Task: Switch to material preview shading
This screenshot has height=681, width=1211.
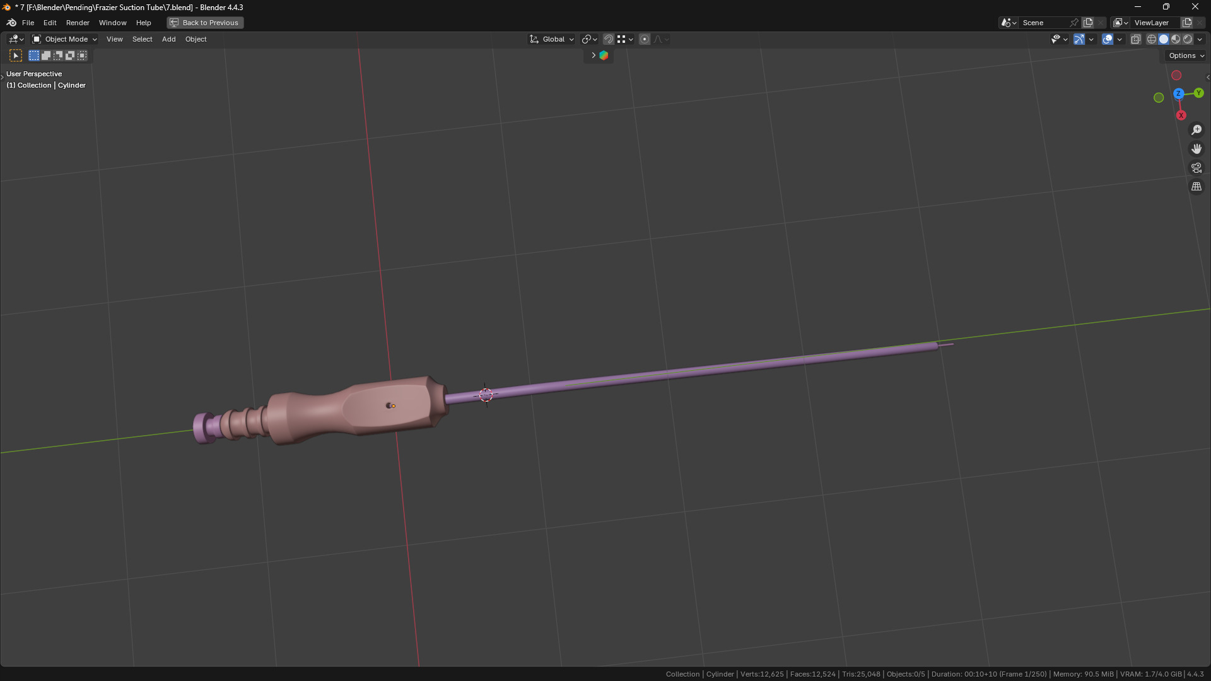Action: pyautogui.click(x=1176, y=39)
